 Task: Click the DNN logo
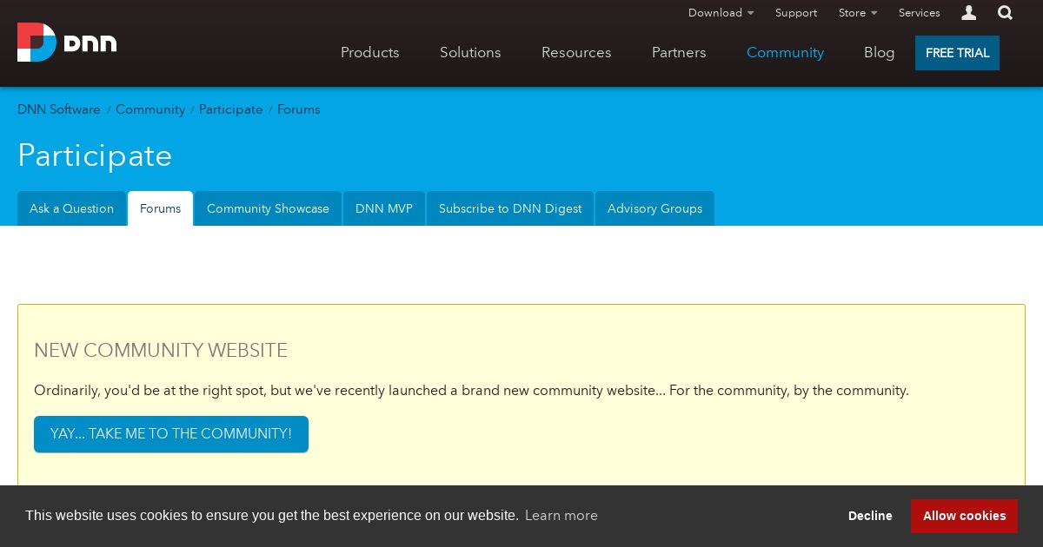(67, 43)
